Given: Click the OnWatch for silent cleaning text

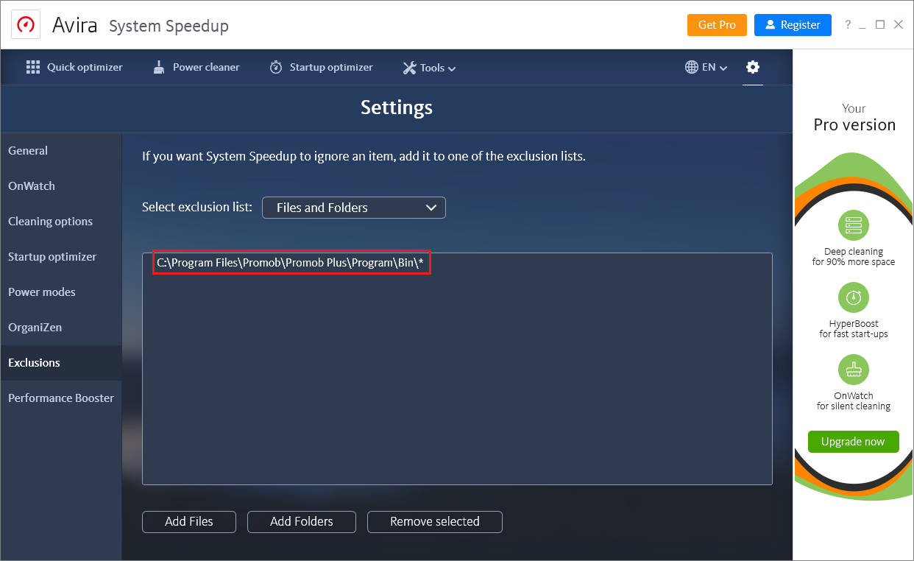Looking at the screenshot, I should tap(854, 401).
